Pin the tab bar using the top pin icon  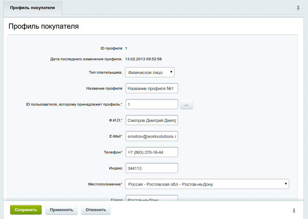(x=298, y=8)
